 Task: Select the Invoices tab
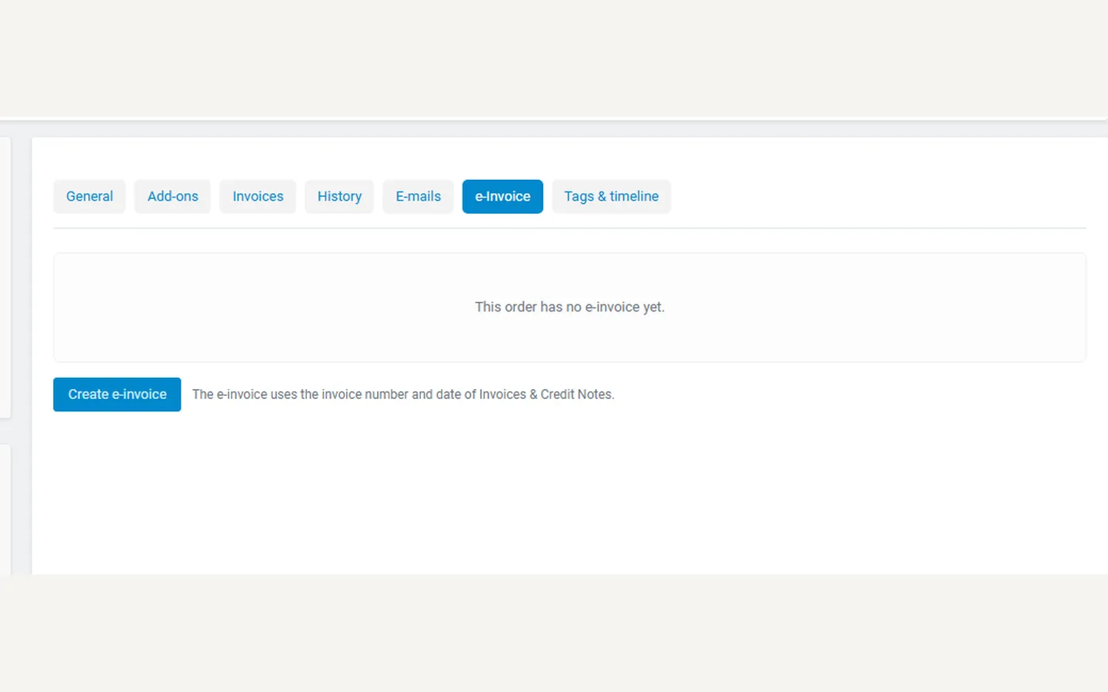(x=258, y=197)
